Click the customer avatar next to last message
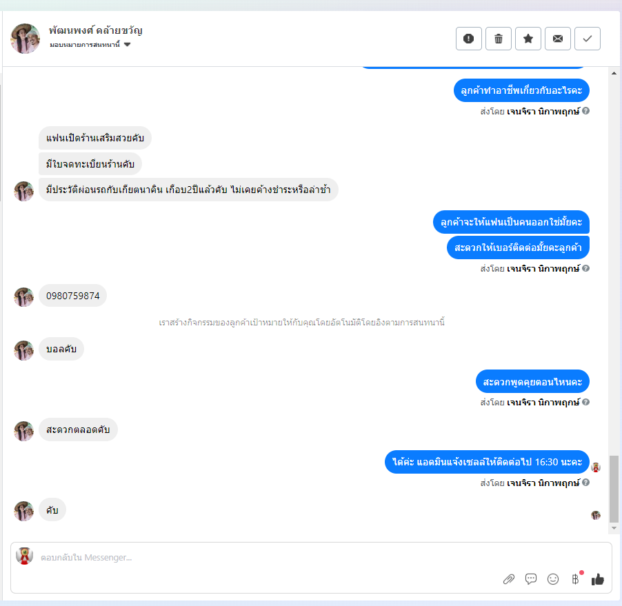The height and width of the screenshot is (606, 622). 24,511
